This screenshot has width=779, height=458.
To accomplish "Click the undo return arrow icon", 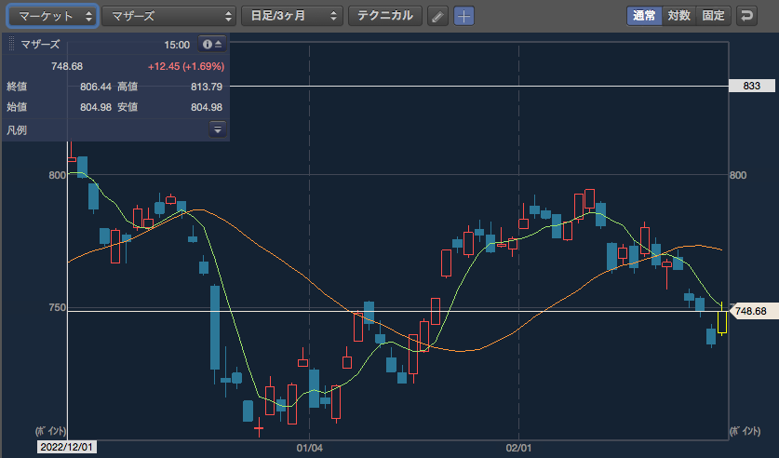I will click(x=746, y=16).
